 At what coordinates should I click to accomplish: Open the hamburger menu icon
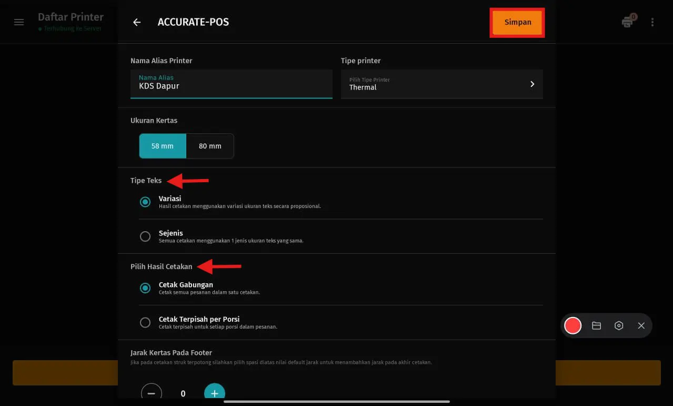(19, 22)
